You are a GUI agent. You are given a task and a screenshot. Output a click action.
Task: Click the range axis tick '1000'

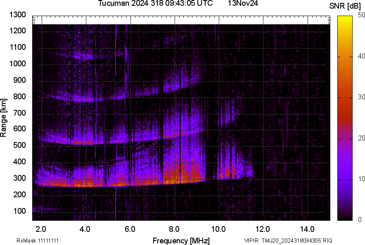pyautogui.click(x=17, y=64)
